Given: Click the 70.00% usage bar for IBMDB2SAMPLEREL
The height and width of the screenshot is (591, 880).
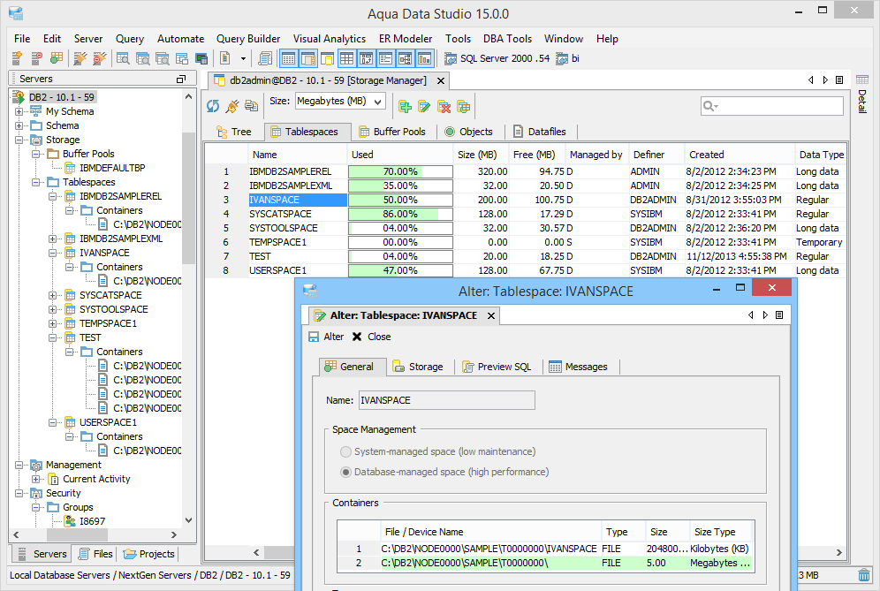Looking at the screenshot, I should click(400, 171).
